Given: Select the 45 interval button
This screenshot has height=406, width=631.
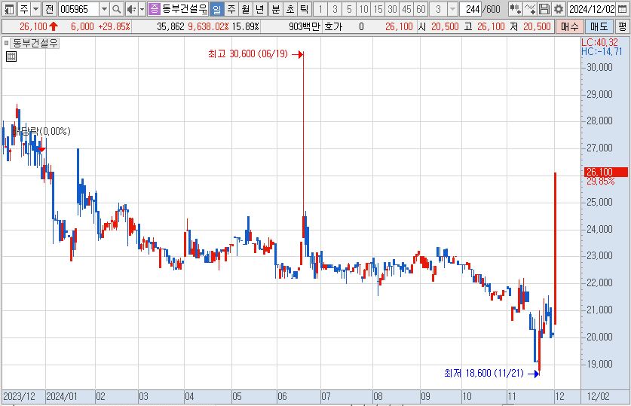Looking at the screenshot, I should click(407, 9).
